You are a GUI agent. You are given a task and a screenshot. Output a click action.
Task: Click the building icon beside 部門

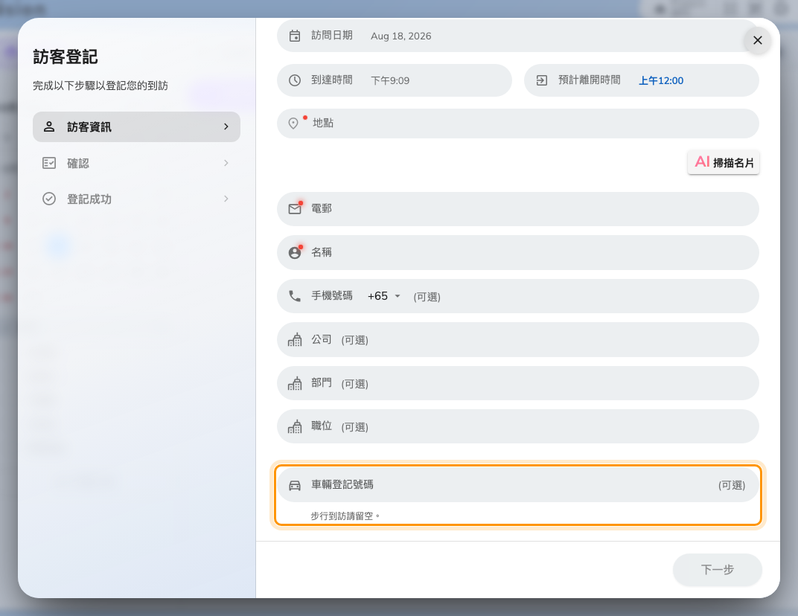point(295,383)
